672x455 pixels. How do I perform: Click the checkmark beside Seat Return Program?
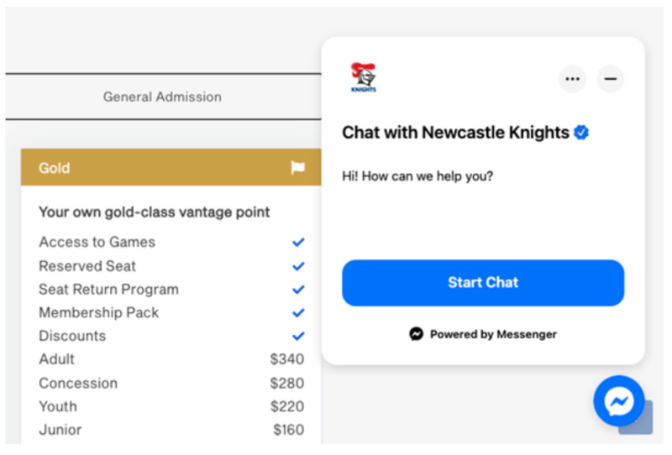298,290
